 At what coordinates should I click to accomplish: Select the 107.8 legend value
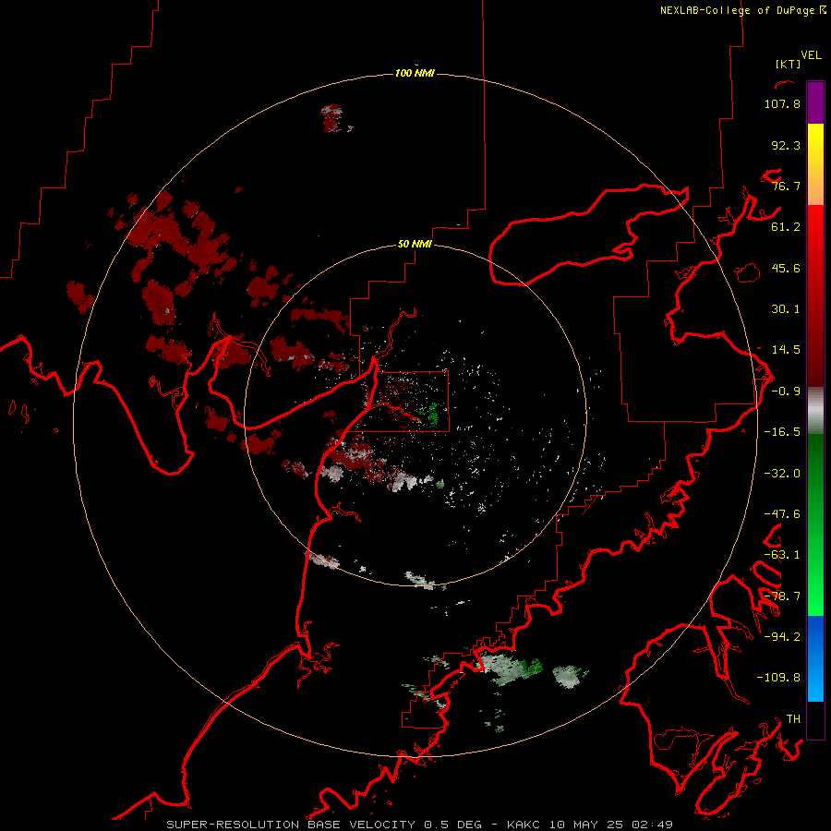(x=782, y=103)
